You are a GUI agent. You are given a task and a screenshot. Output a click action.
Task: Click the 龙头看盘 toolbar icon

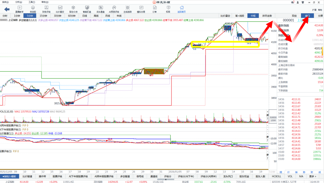101,9
